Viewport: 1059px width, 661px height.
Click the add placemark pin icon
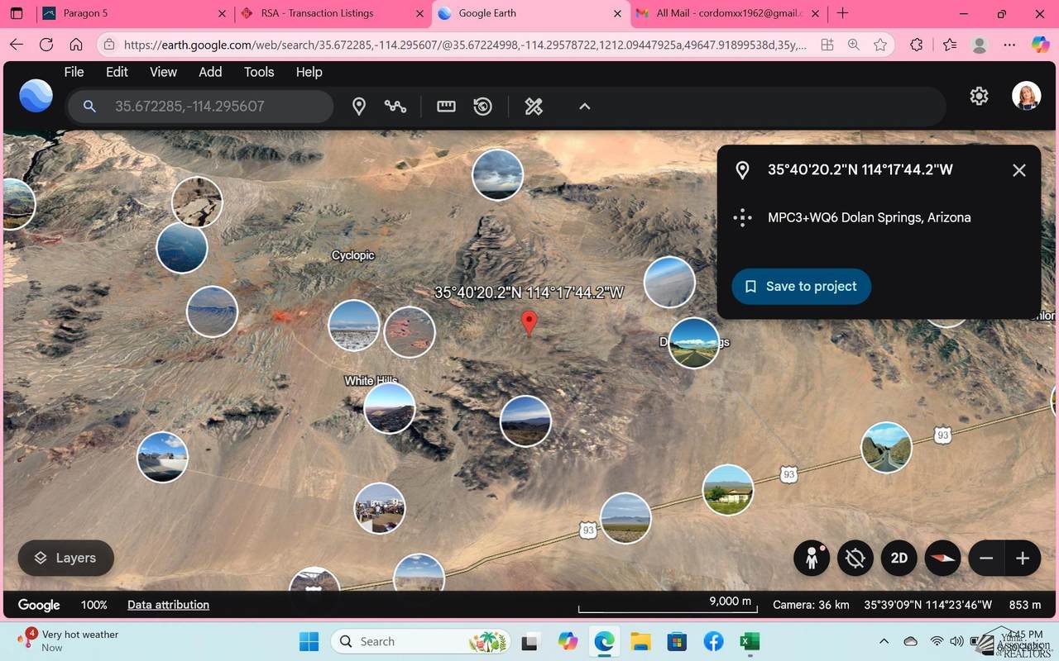[x=359, y=107]
